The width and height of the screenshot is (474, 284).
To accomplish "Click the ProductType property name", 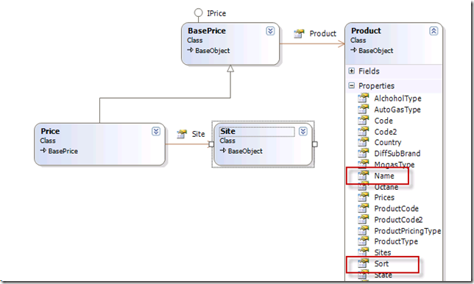I will 396,242.
